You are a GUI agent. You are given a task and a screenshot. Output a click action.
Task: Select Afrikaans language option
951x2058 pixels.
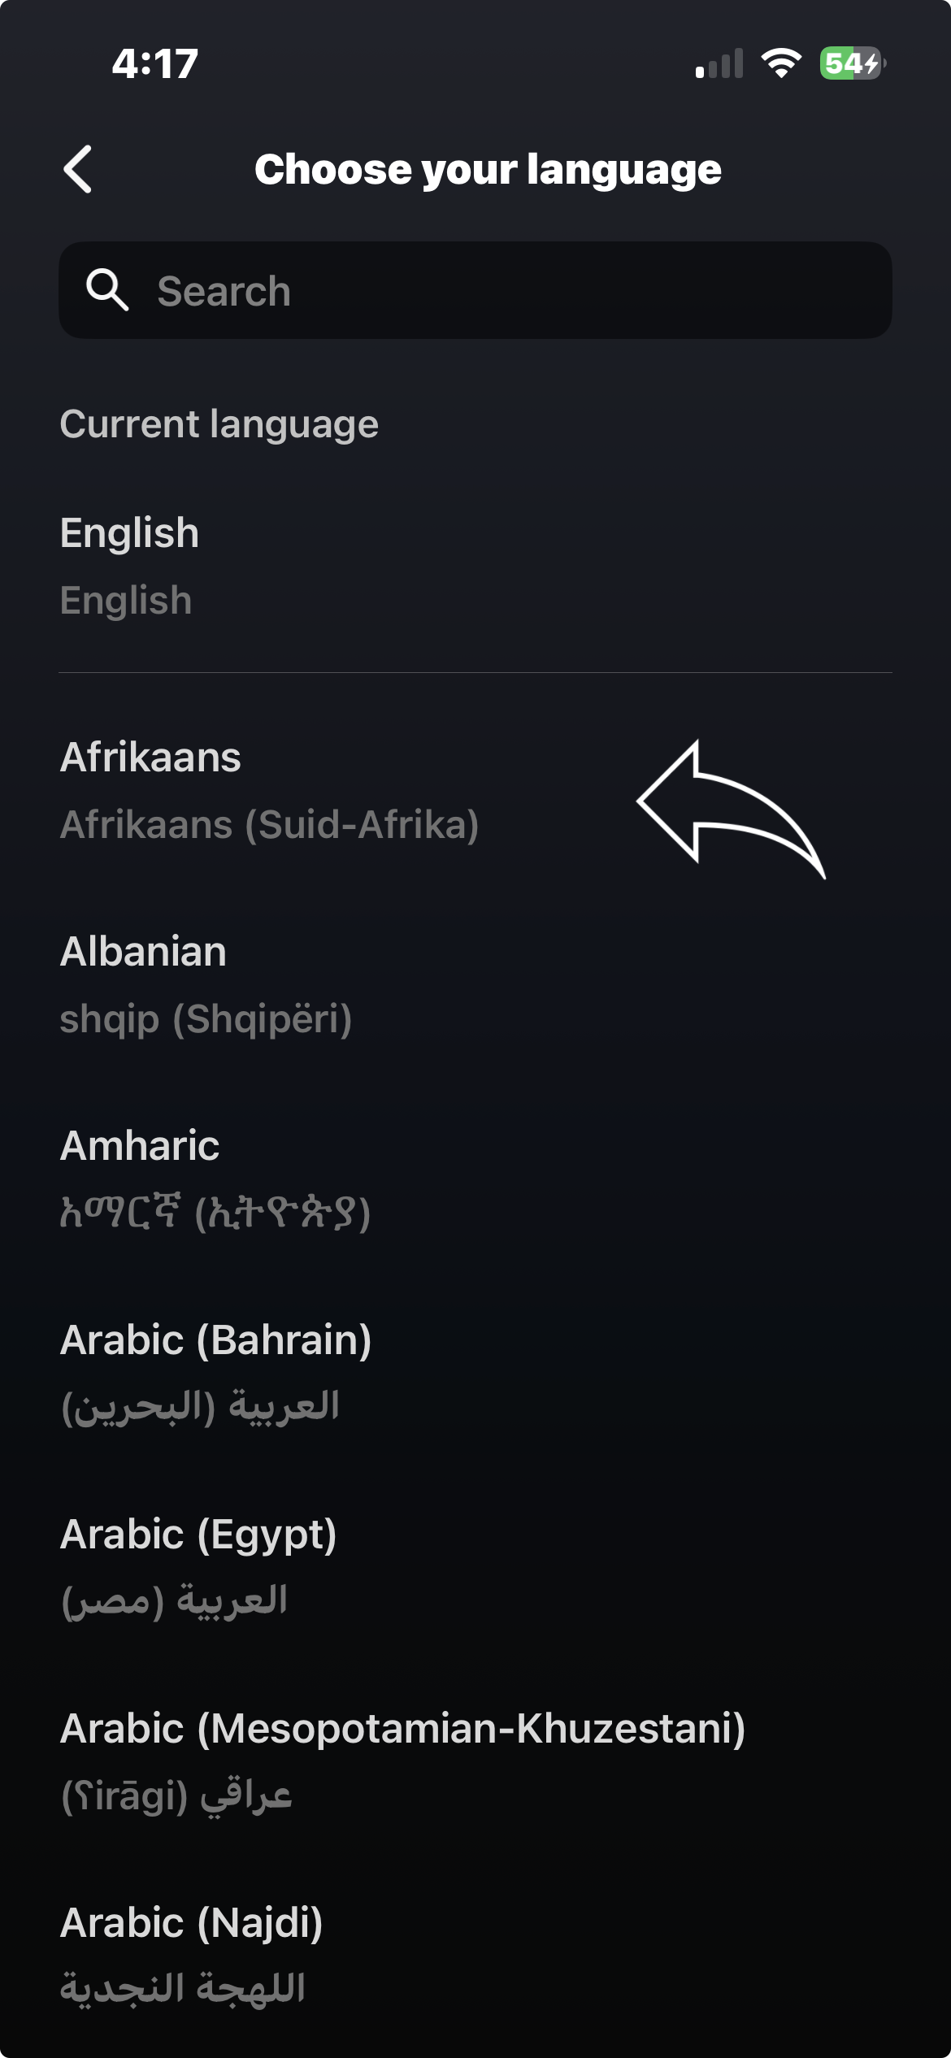point(151,758)
